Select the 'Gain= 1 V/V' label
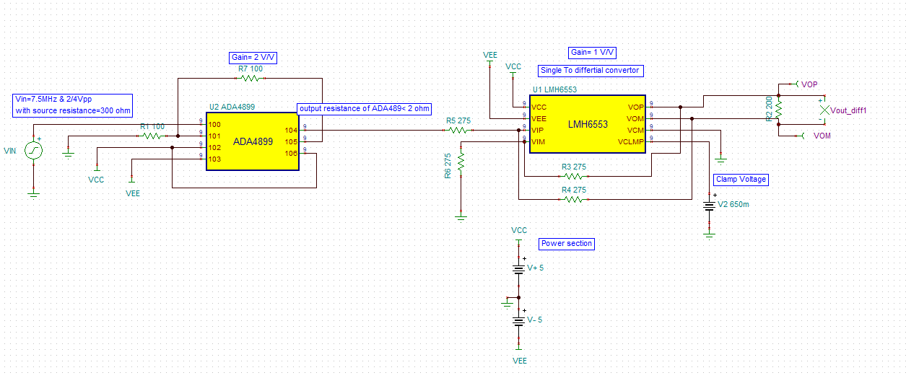Screen dimensions: 906x378 593,53
